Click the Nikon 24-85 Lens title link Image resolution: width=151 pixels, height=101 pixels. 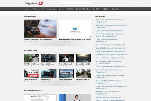48,64
